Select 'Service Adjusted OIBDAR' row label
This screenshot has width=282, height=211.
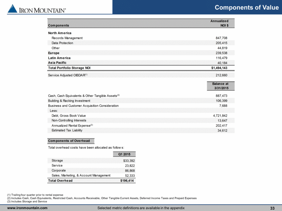68,75
